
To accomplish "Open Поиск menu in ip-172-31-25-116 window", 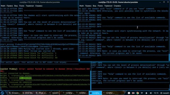I will pyautogui.click(x=22, y=6).
